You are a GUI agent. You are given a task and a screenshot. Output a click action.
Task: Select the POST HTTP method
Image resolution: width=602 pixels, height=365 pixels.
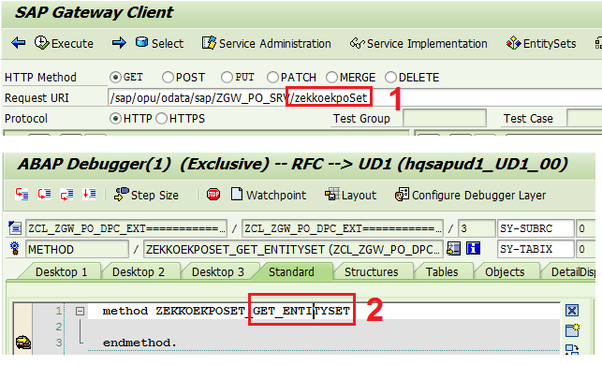(x=168, y=77)
